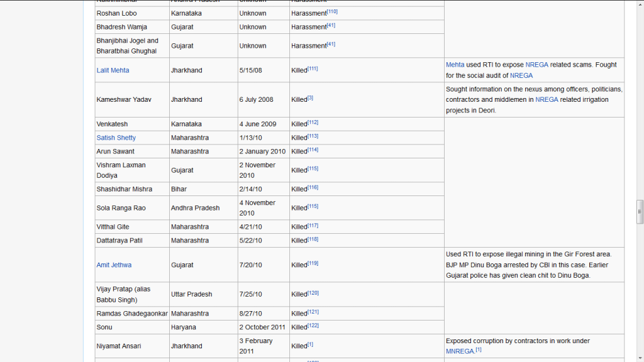The image size is (644, 362).
Task: Open citation 112 for Venkatesh row
Action: (x=313, y=123)
